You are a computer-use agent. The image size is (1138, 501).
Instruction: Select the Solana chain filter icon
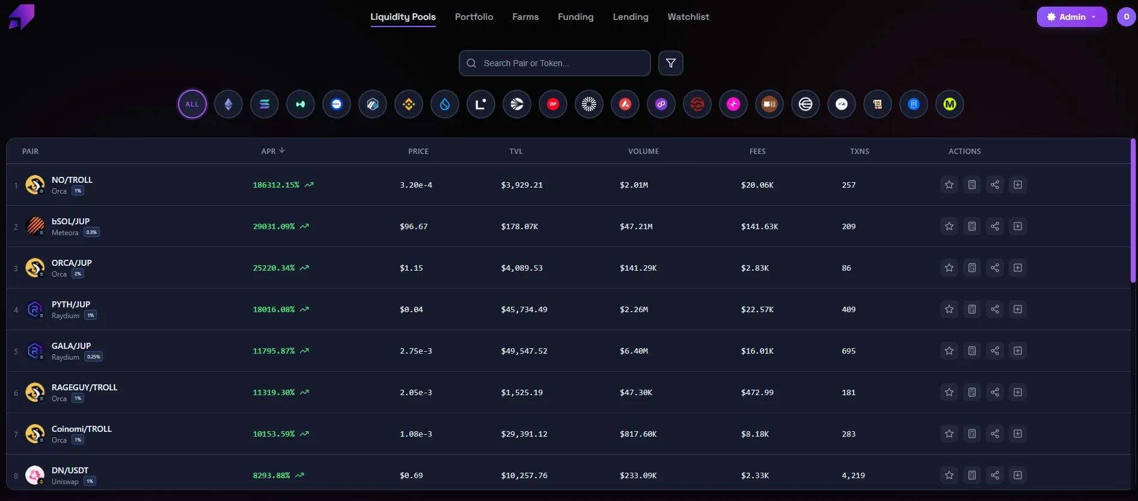[265, 104]
